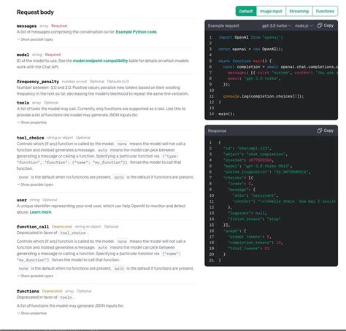Click the Deprecated badge beside function_call
The image size is (346, 331).
click(62, 227)
